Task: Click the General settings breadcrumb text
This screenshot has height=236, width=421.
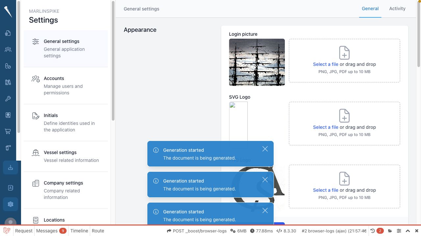Action: coord(141,9)
